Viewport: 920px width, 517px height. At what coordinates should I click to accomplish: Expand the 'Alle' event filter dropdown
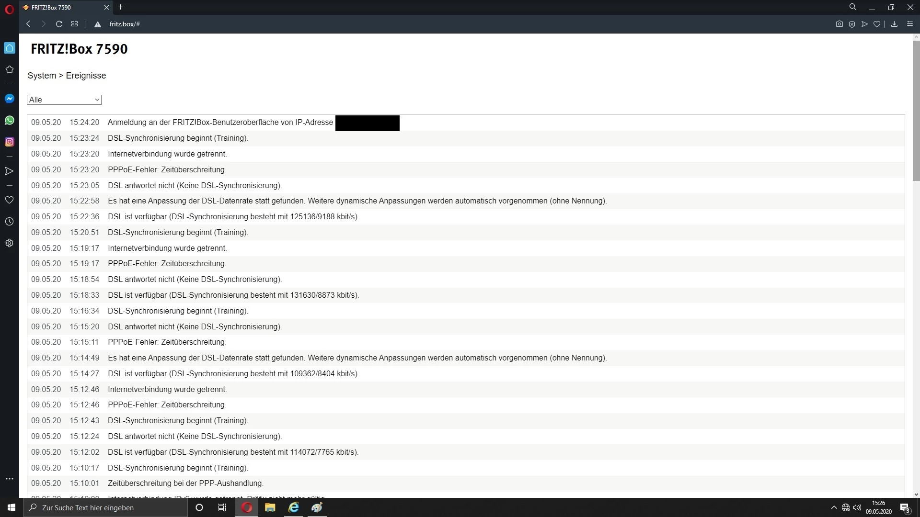pos(64,100)
